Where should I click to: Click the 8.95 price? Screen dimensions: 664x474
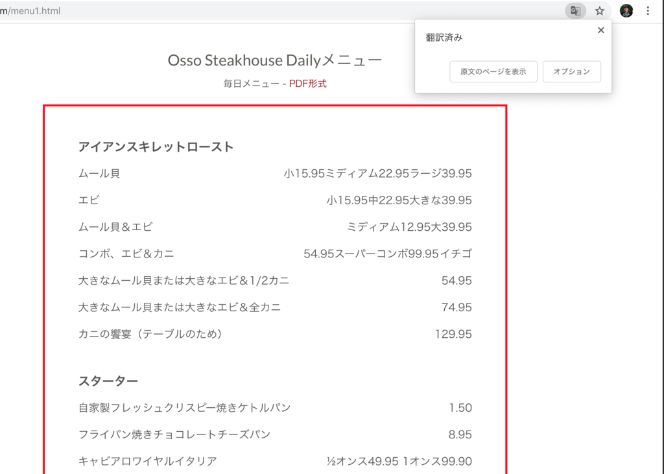[x=460, y=434]
